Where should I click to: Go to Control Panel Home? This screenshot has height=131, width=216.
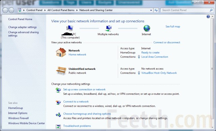(20, 19)
